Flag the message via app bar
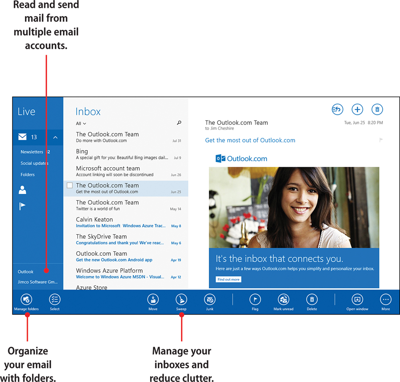Image resolution: width=400 pixels, height=382 pixels. (255, 302)
